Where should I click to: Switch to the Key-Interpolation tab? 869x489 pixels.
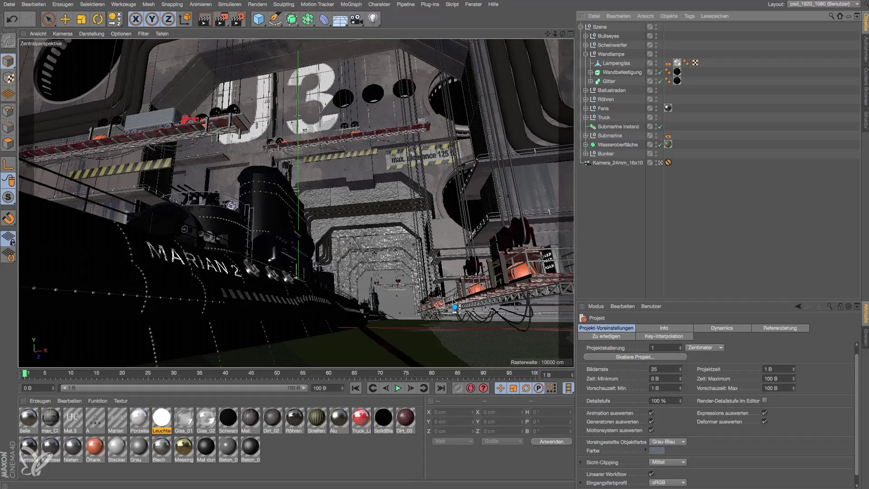pos(664,336)
